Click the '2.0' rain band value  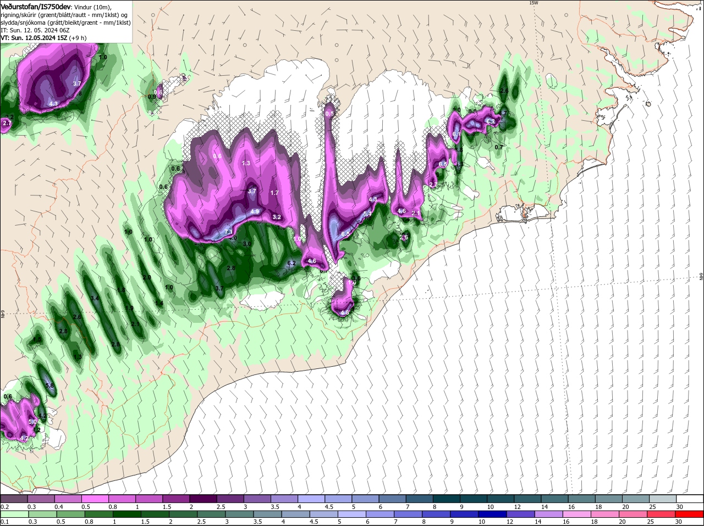tap(147, 277)
